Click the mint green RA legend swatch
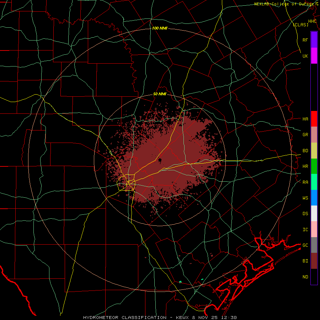320x320 pixels. click(x=314, y=182)
